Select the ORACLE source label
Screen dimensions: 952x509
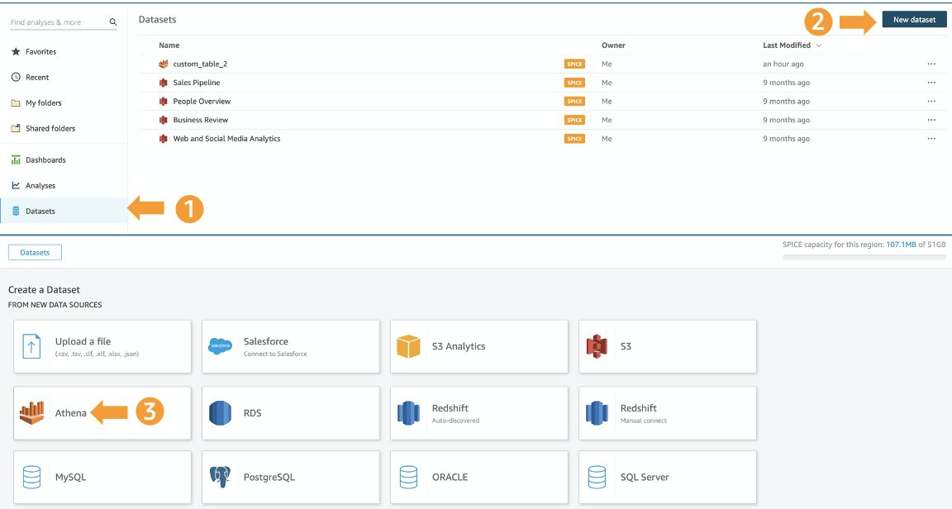point(450,478)
